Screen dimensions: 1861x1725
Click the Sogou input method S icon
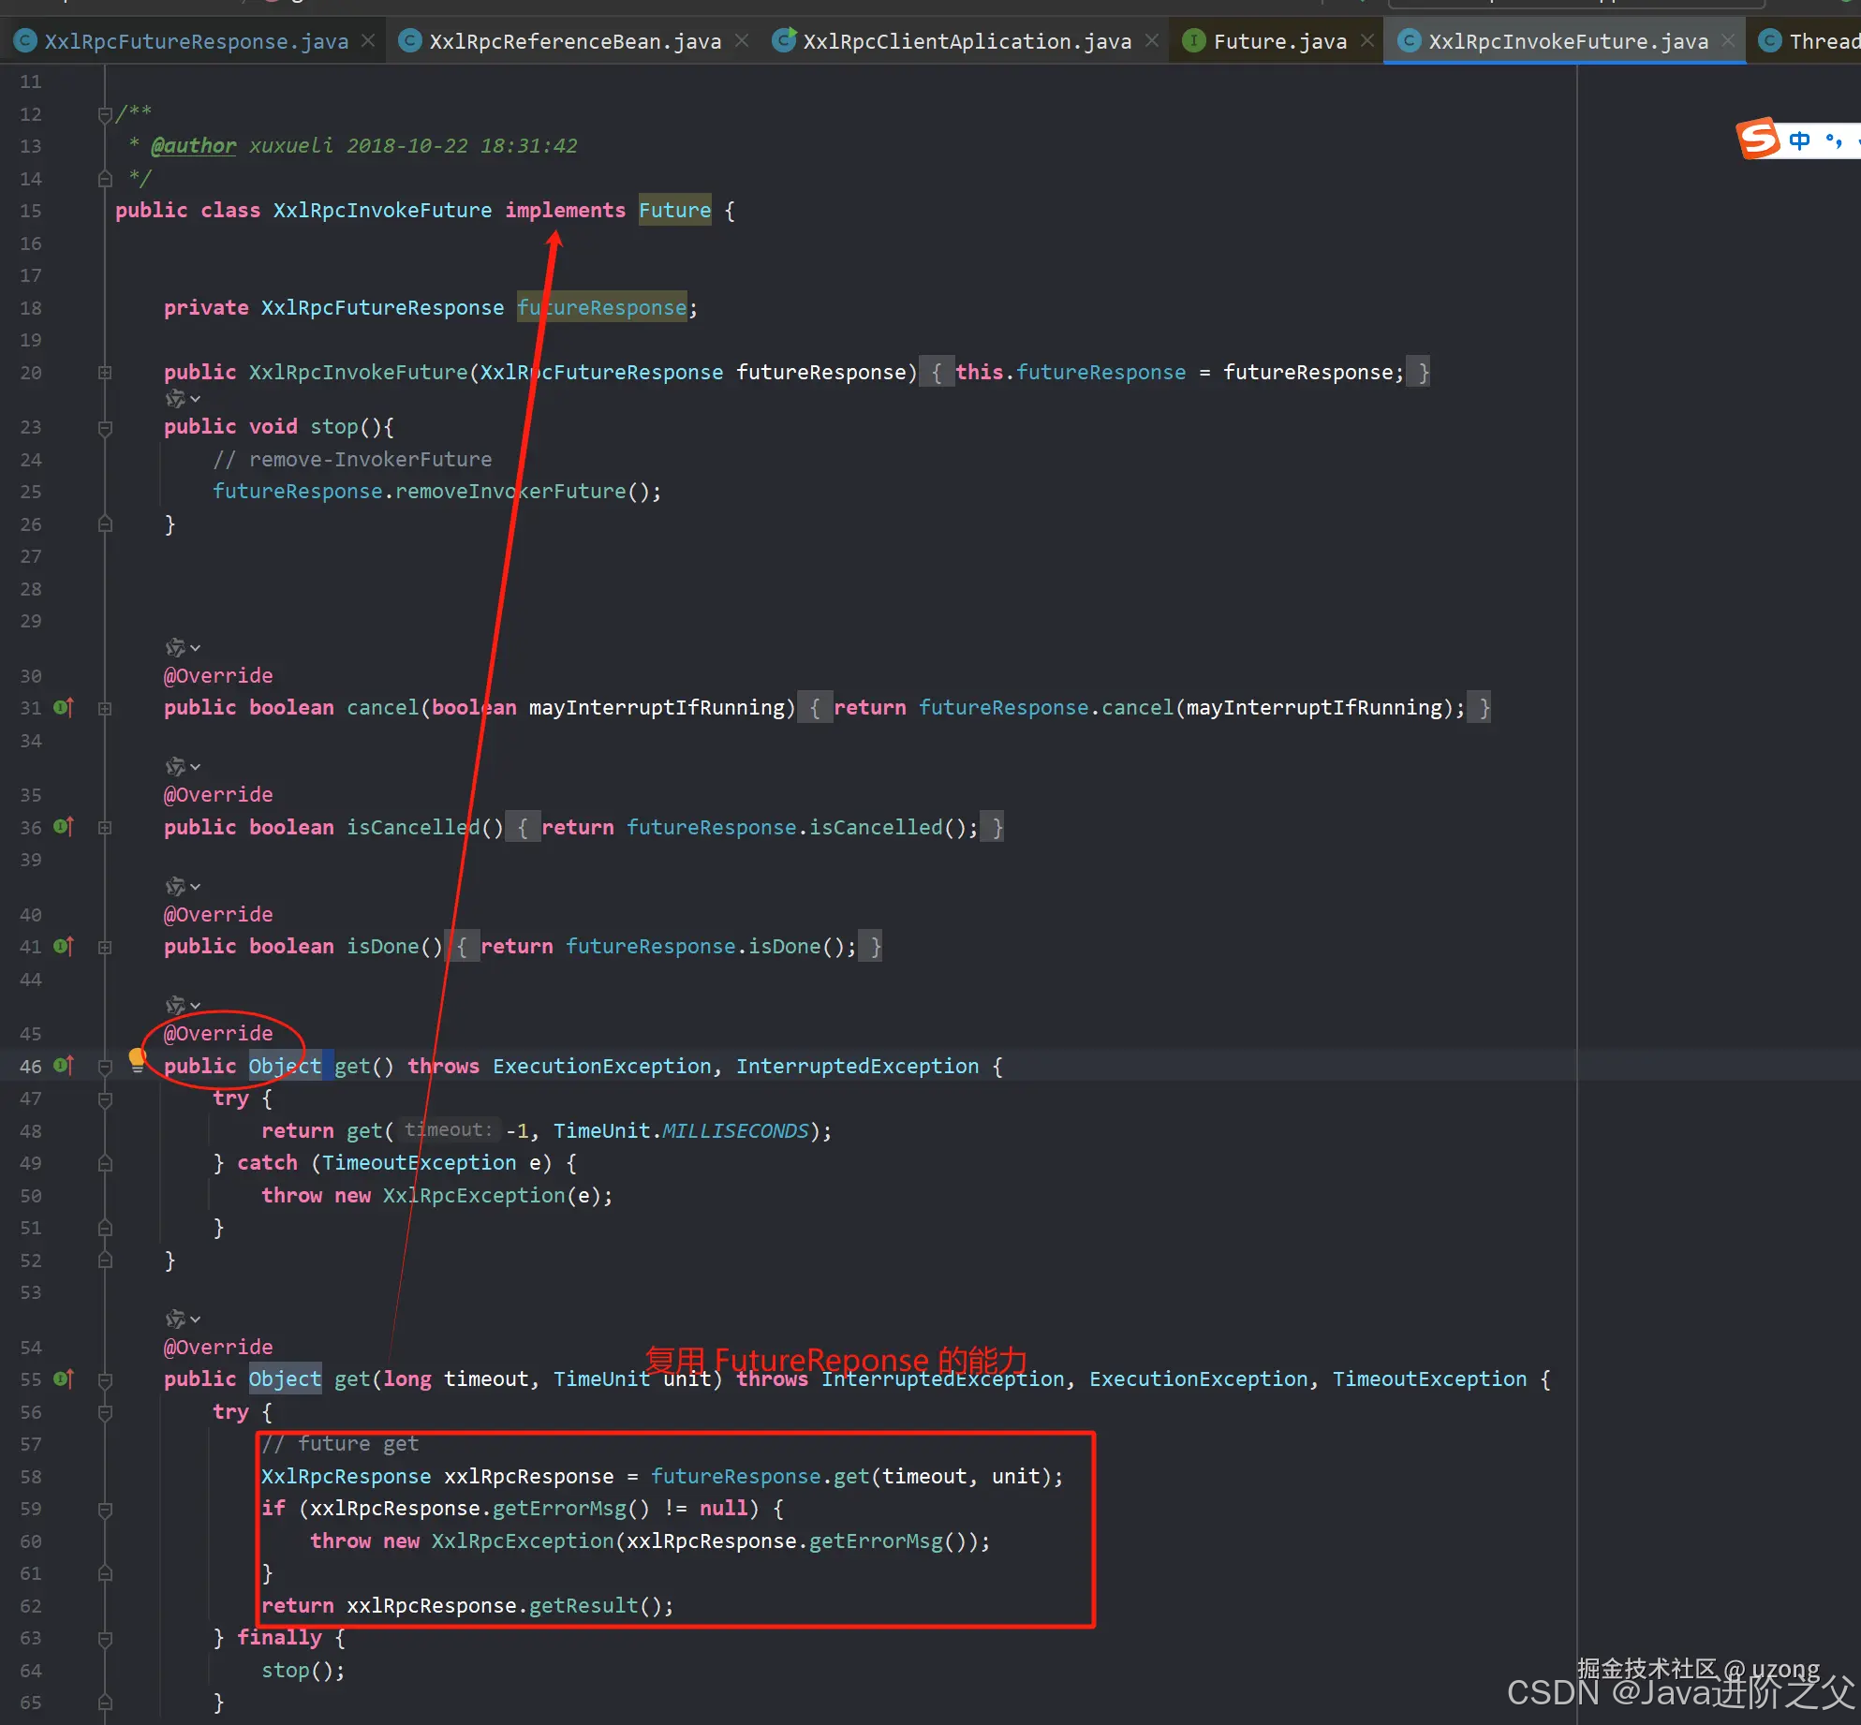coord(1758,140)
